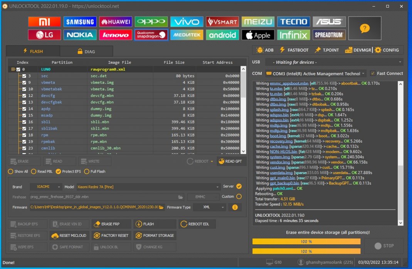Click the firmware type info icon
This screenshot has height=269, width=412.
click(235, 207)
